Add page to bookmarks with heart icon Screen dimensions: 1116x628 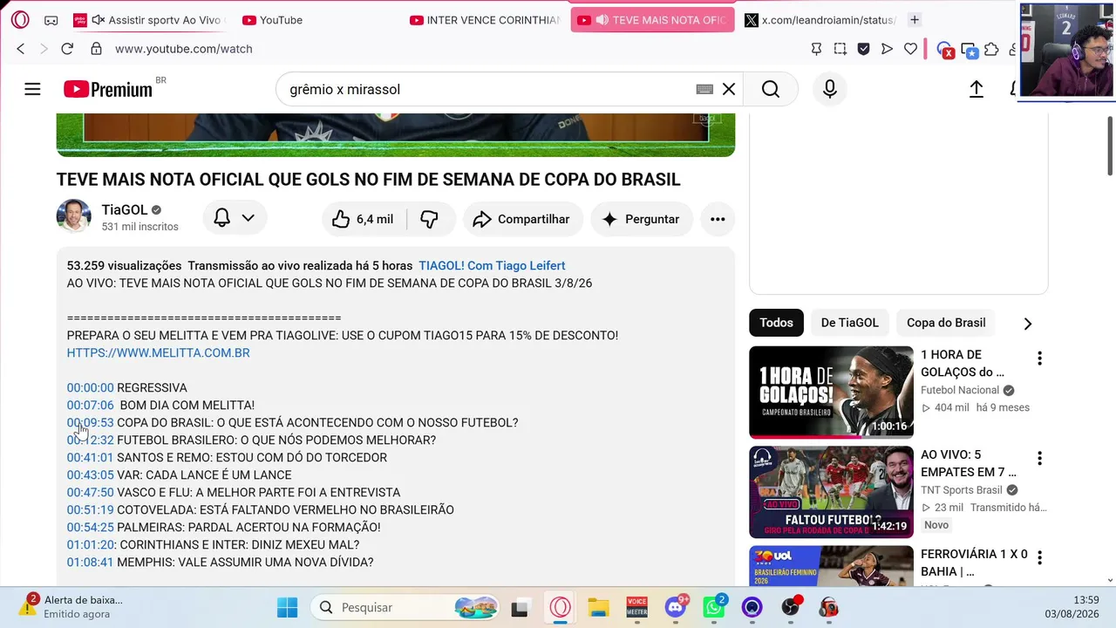[x=910, y=49]
